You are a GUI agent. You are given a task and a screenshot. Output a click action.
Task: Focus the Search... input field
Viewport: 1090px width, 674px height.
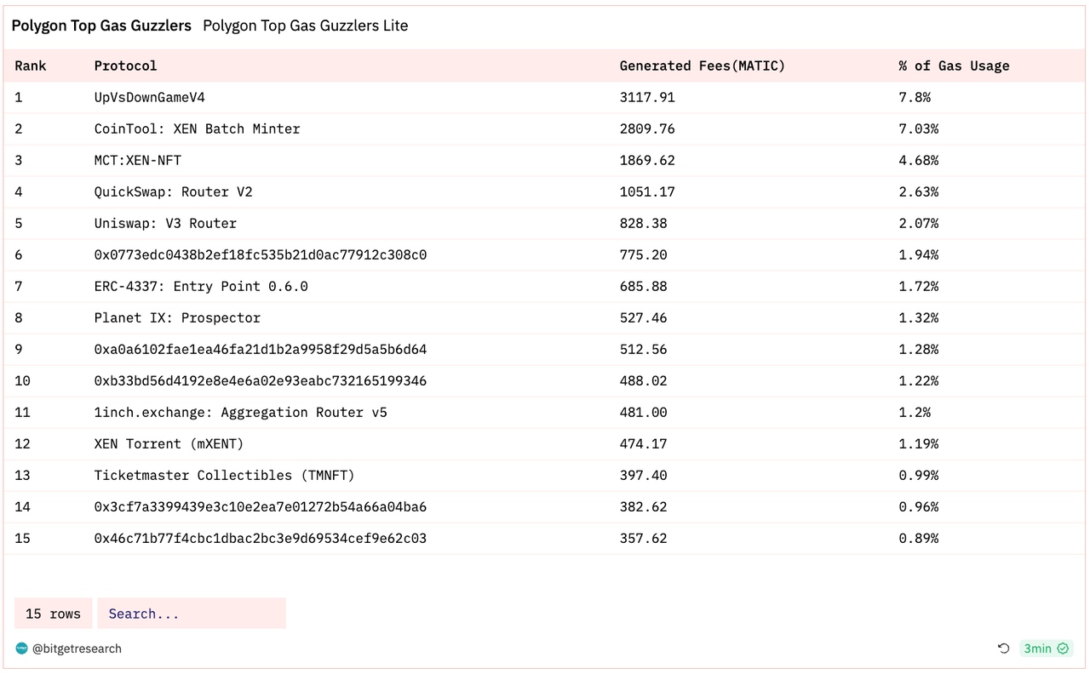point(192,614)
